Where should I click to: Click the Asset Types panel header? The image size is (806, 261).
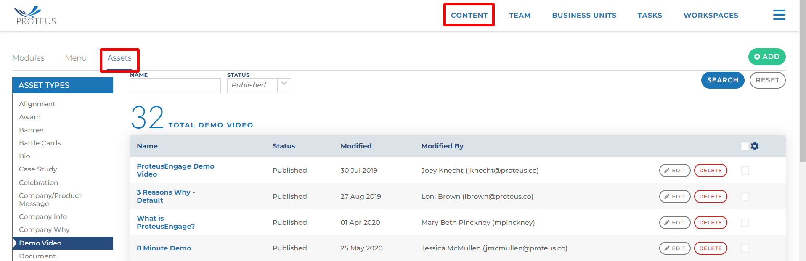pos(63,85)
